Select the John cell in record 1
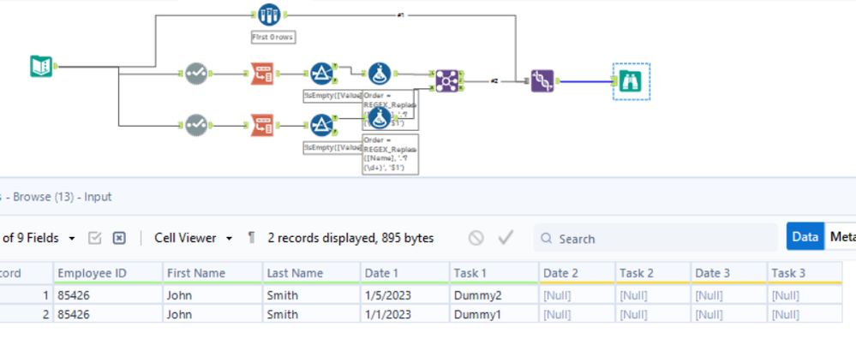The width and height of the screenshot is (856, 338). (x=213, y=295)
